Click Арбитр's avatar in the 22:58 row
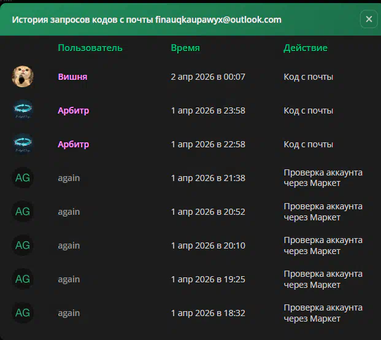This screenshot has height=340, width=381. [23, 144]
